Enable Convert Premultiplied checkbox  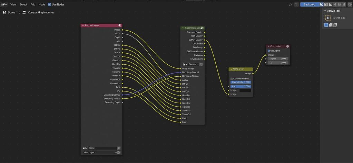click(x=232, y=79)
